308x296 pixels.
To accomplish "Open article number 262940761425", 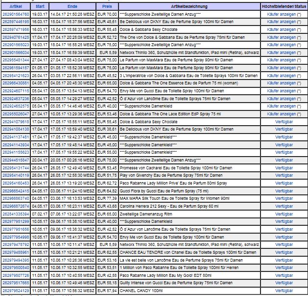I will pyautogui.click(x=16, y=37).
